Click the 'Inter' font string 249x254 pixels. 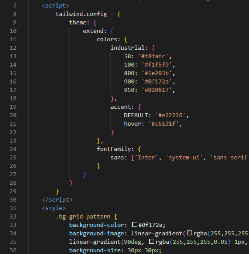coord(146,158)
